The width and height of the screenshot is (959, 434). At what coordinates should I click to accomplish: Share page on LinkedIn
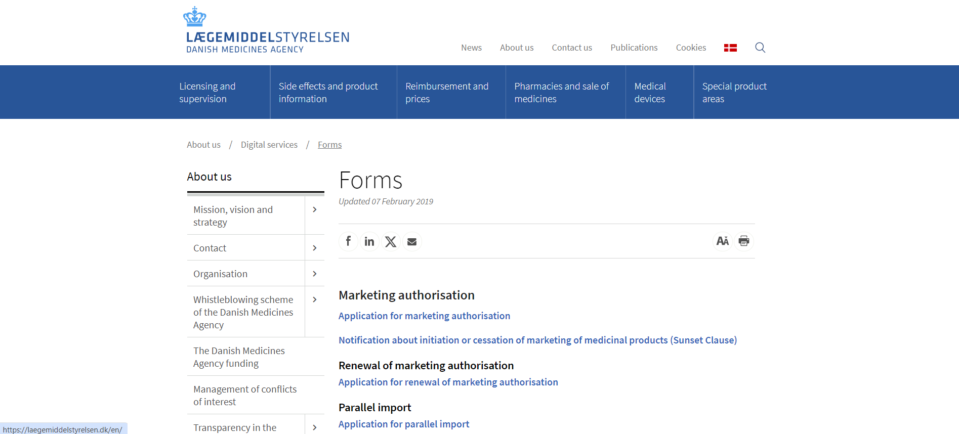pos(369,241)
